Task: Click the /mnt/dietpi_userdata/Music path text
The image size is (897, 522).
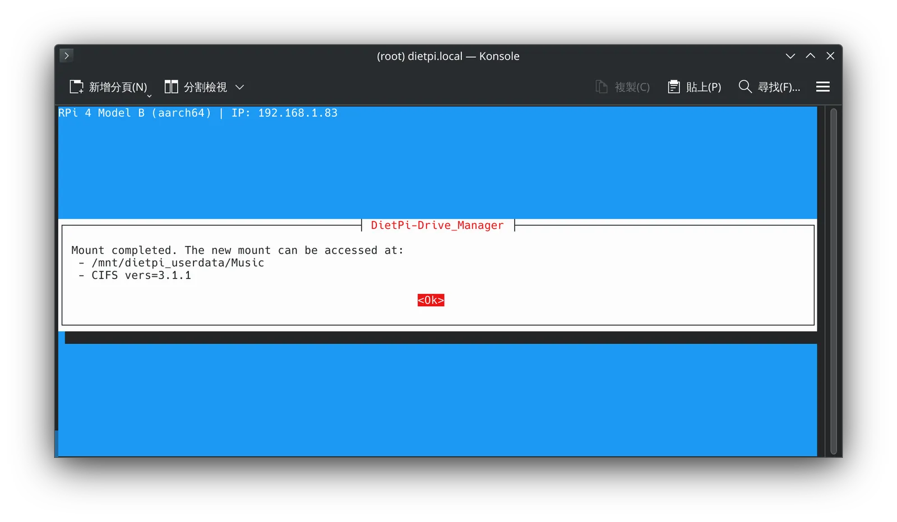Action: (178, 263)
